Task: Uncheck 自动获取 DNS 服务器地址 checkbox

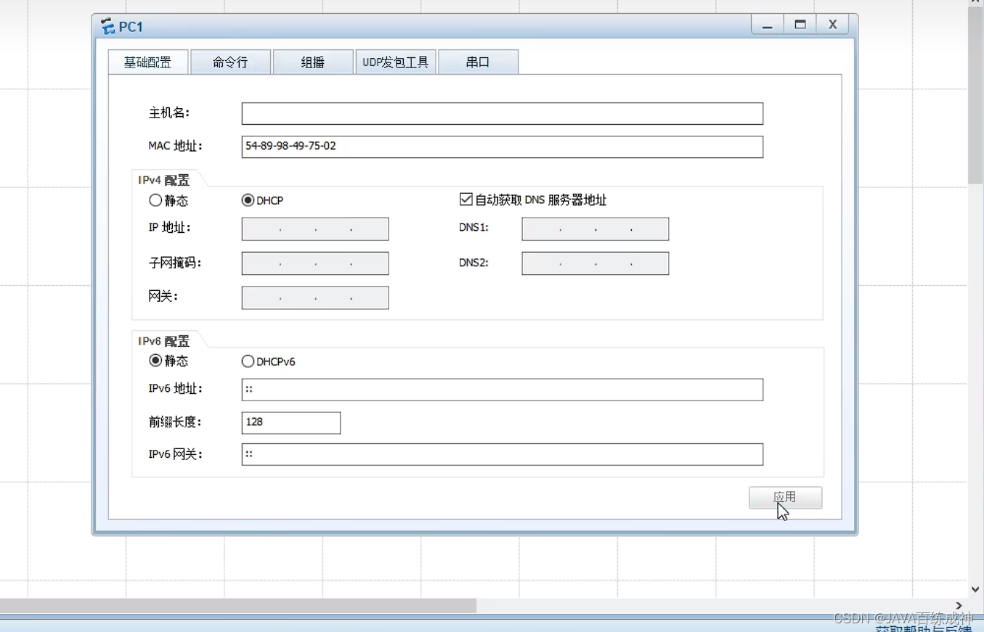Action: [x=466, y=200]
